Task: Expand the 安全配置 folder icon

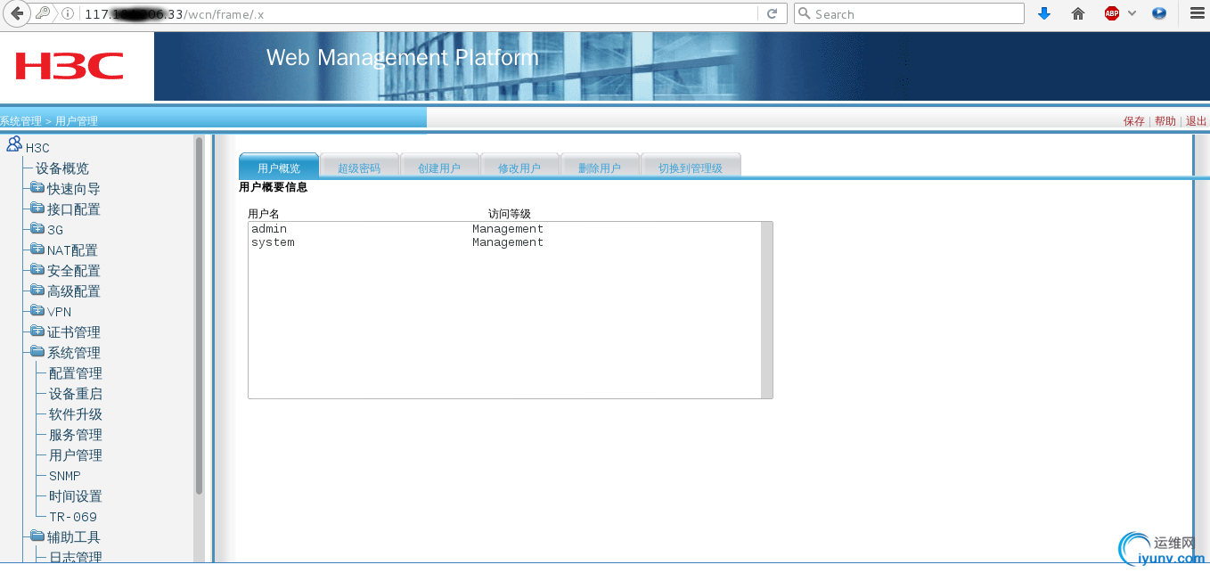Action: tap(37, 270)
